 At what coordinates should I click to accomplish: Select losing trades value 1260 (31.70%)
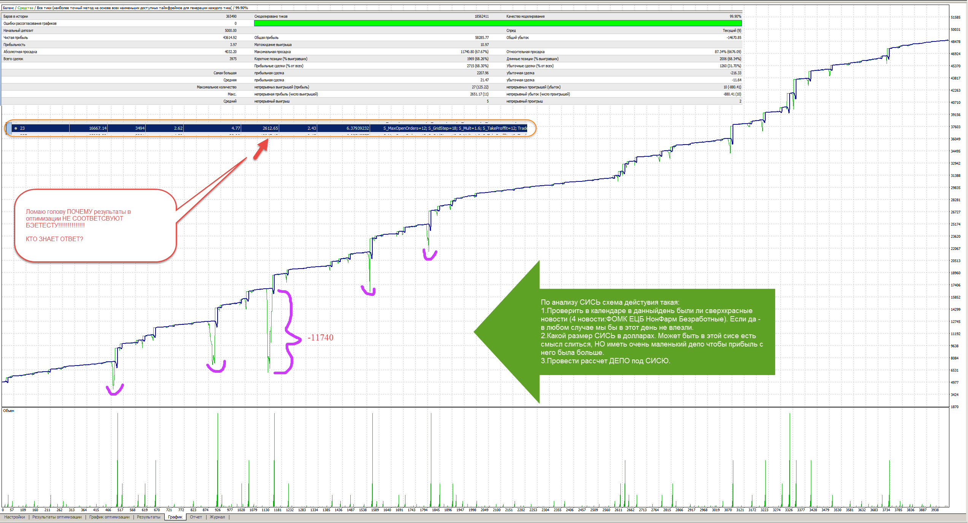point(730,66)
